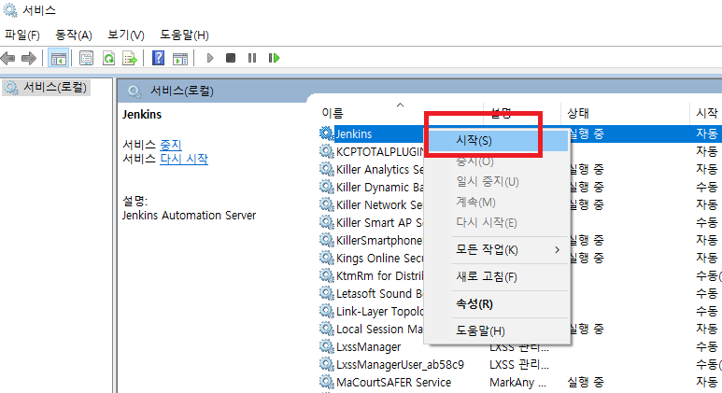Click the Pause Service toolbar icon

tap(252, 58)
